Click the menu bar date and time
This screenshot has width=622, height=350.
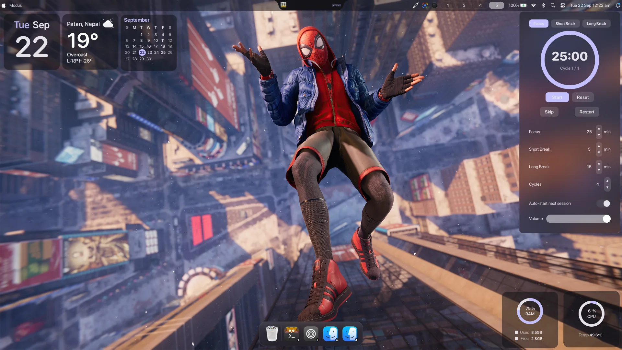point(590,5)
